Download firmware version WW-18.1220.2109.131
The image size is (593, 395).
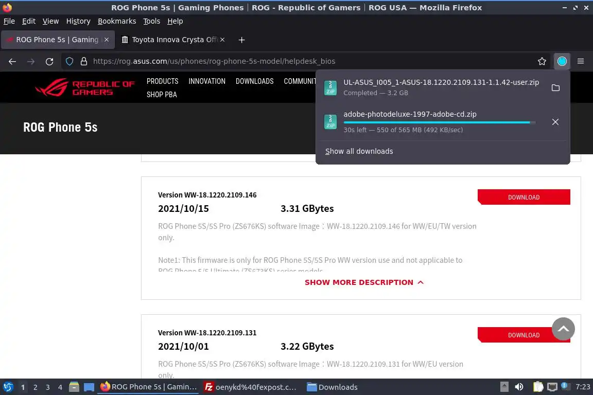[524, 335]
